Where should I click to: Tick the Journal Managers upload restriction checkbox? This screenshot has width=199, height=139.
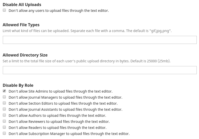(4, 97)
